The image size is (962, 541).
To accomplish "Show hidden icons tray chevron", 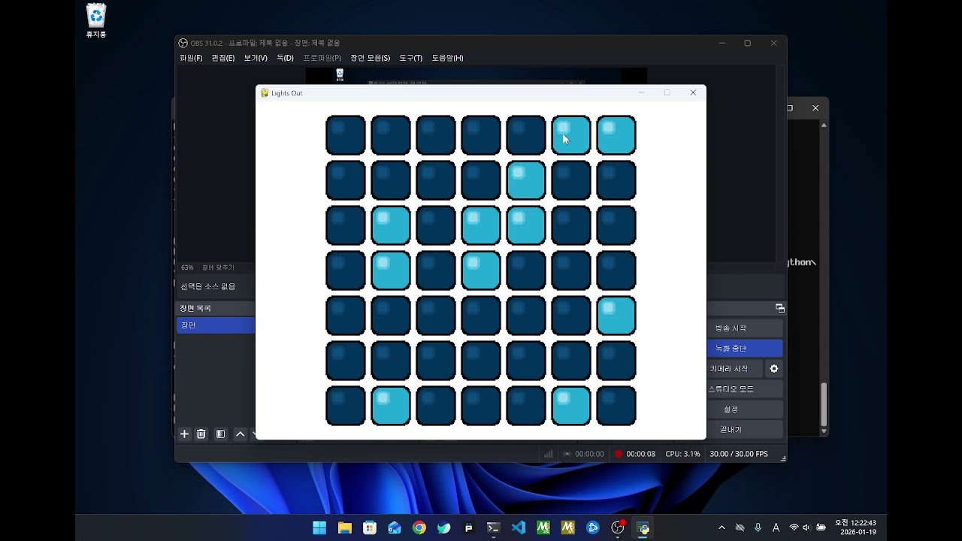I will [721, 527].
